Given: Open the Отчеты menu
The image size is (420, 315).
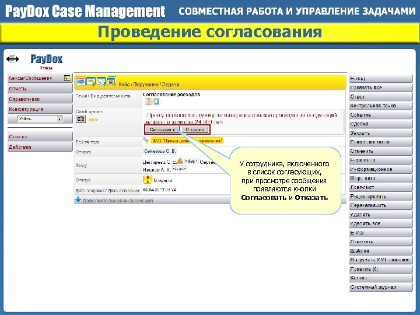Looking at the screenshot, I should [x=40, y=89].
